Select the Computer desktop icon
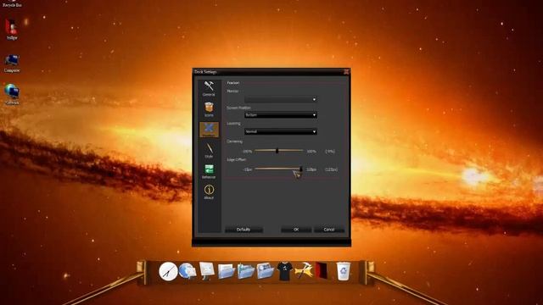This screenshot has width=543, height=305. (x=12, y=64)
